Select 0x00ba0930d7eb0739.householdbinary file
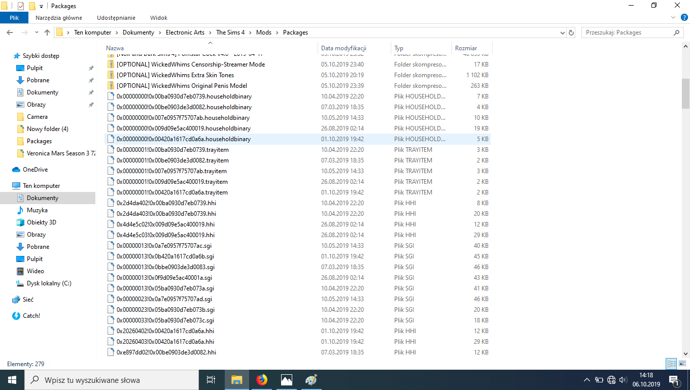The height and width of the screenshot is (390, 690). (184, 96)
